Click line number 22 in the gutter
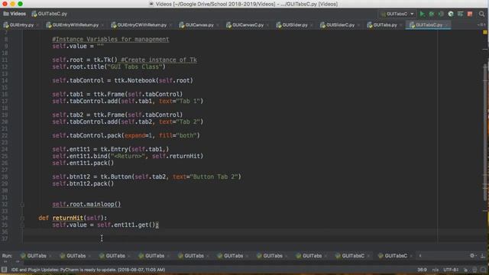The height and width of the screenshot is (275, 489). coord(5,136)
